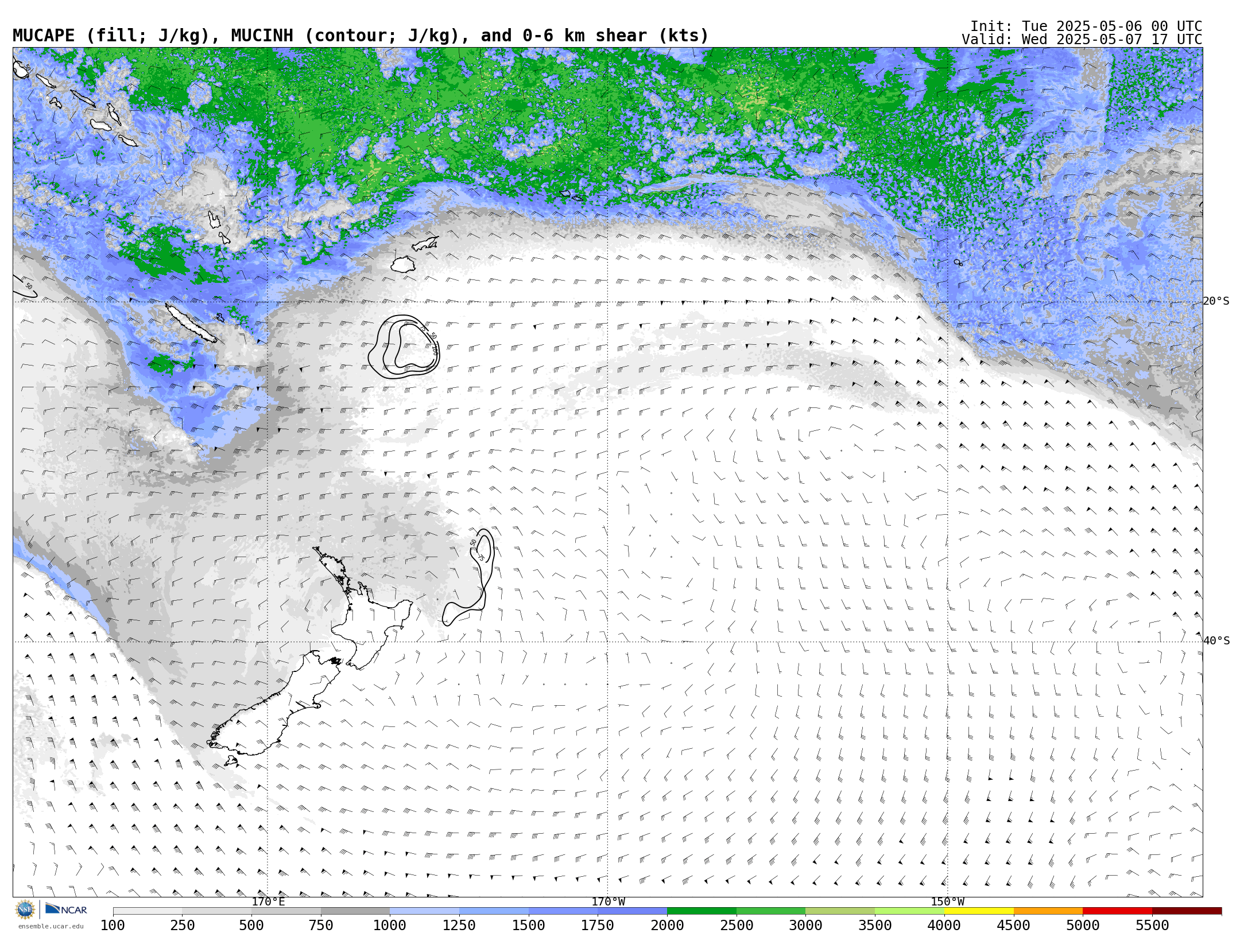Click the colorbar label 250
The image size is (1240, 933).
pyautogui.click(x=183, y=925)
